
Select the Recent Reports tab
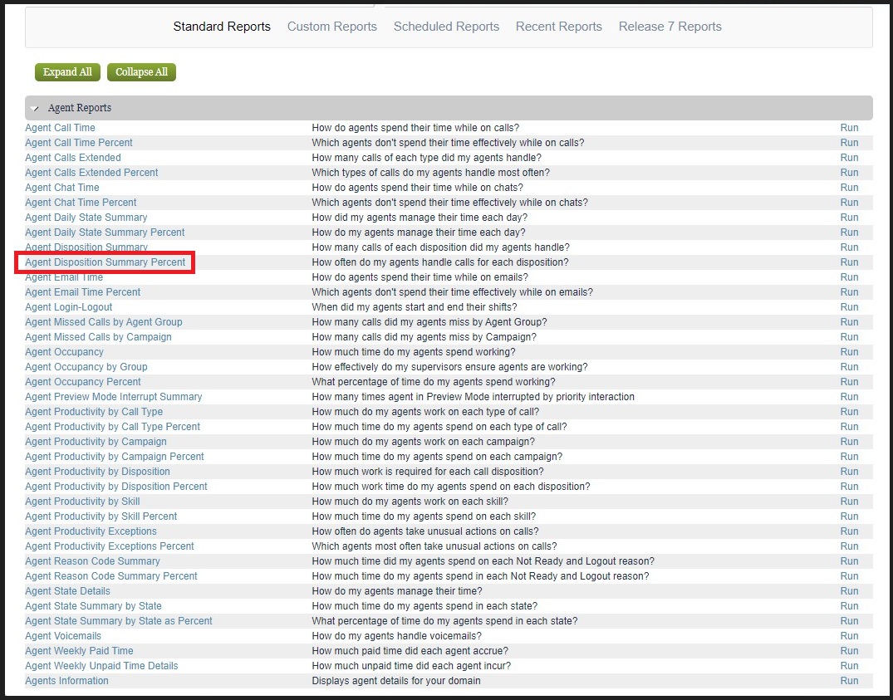[x=559, y=27]
